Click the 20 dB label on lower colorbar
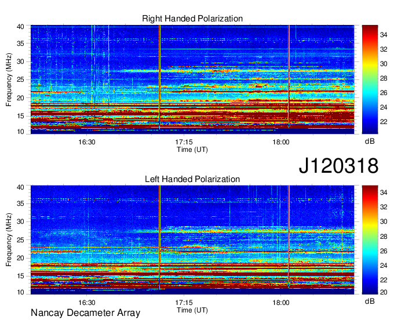This screenshot has width=394, height=320. pyautogui.click(x=384, y=292)
